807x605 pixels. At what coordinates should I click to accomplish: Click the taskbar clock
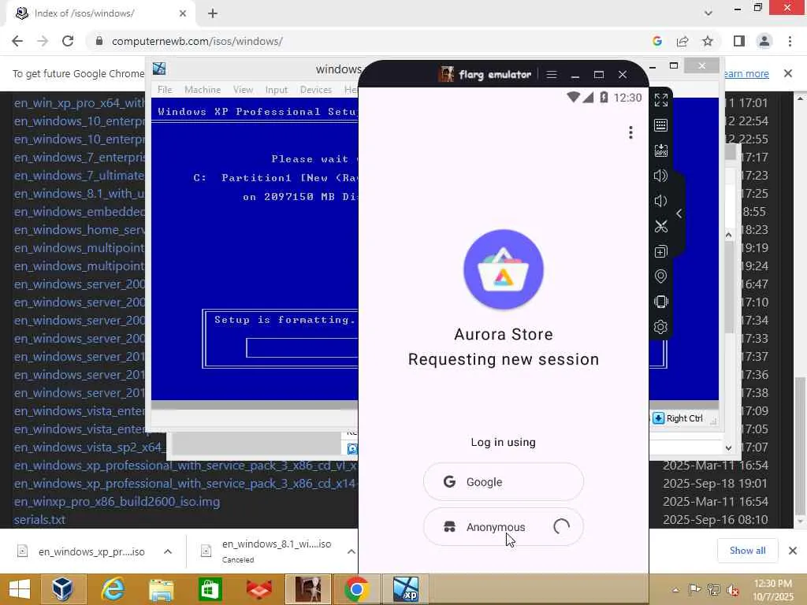[772, 590]
